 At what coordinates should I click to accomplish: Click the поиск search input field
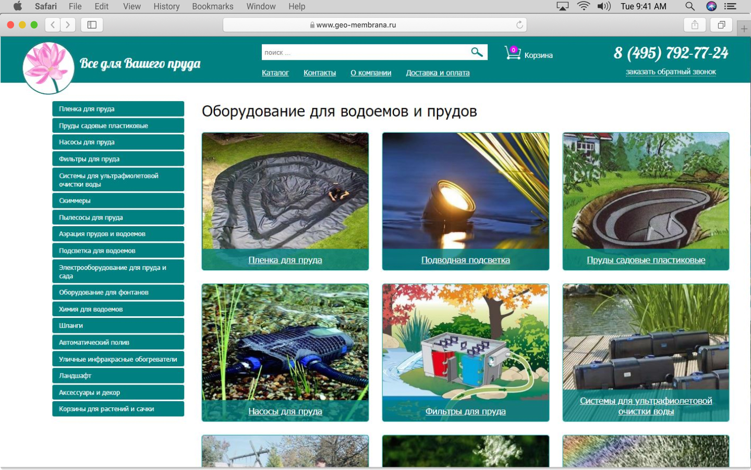tap(365, 52)
